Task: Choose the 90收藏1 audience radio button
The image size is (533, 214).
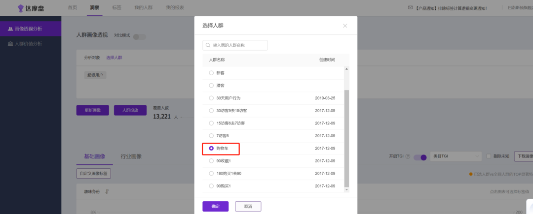Action: pyautogui.click(x=212, y=160)
